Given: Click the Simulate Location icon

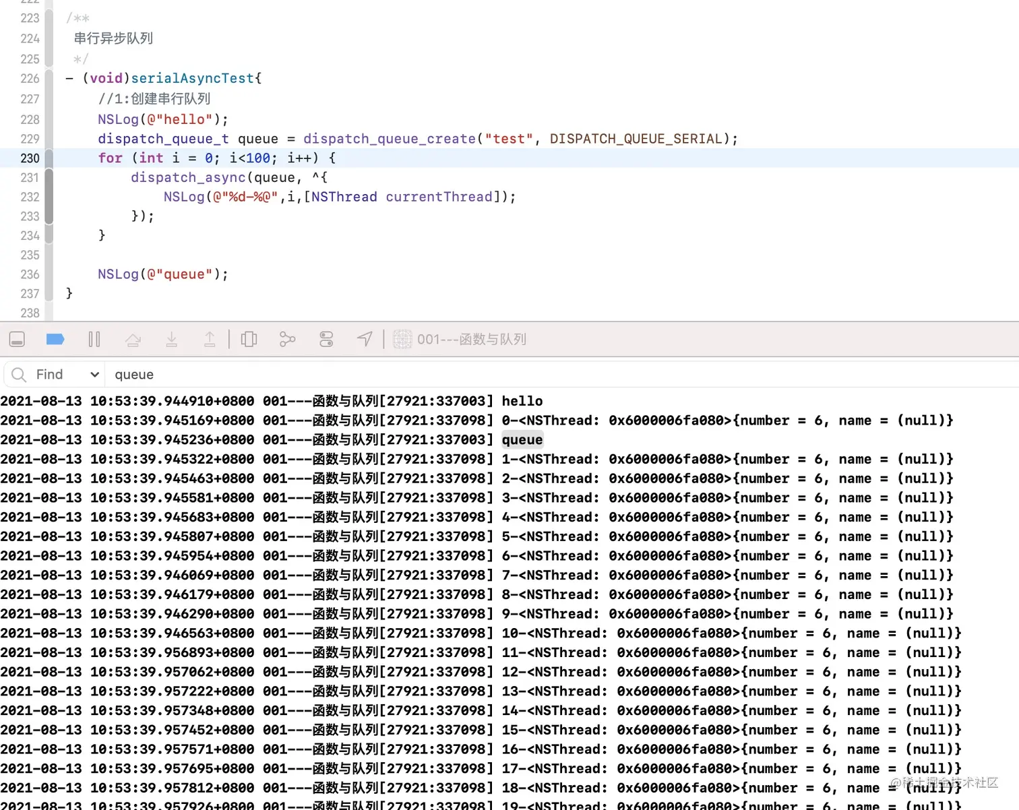Looking at the screenshot, I should 364,339.
